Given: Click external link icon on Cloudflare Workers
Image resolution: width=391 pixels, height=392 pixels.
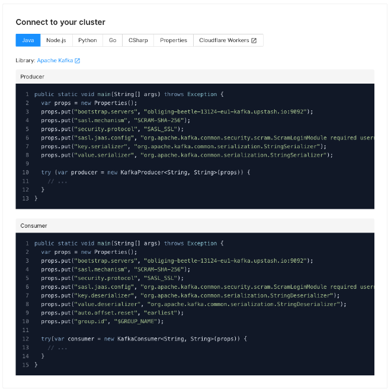Looking at the screenshot, I should (x=254, y=40).
